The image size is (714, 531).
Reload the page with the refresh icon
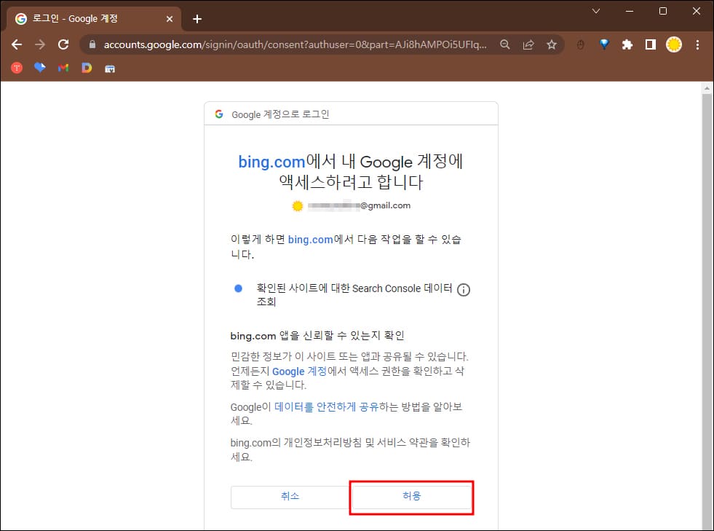pyautogui.click(x=63, y=44)
